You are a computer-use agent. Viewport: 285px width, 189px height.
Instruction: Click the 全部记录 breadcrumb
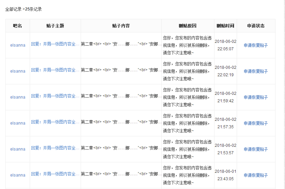[13, 9]
